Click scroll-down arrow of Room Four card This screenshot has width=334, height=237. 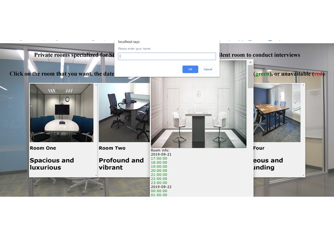coord(303,176)
